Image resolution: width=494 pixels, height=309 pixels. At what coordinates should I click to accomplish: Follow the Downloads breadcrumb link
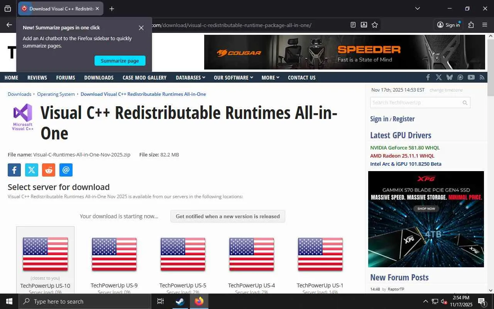tap(19, 94)
